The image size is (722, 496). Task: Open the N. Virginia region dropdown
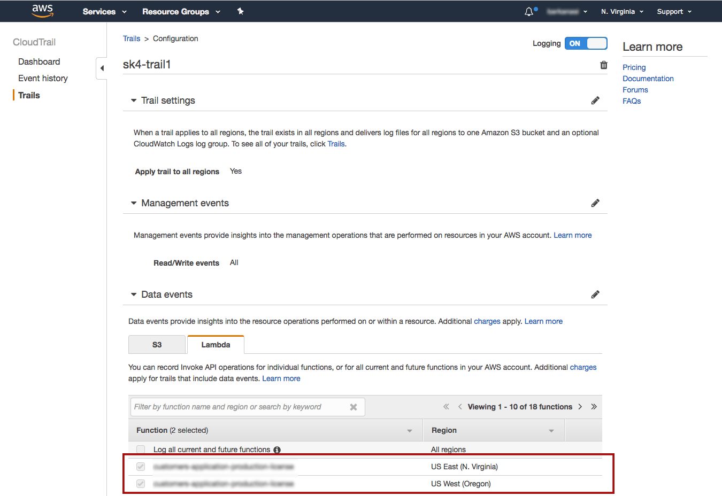pyautogui.click(x=622, y=11)
